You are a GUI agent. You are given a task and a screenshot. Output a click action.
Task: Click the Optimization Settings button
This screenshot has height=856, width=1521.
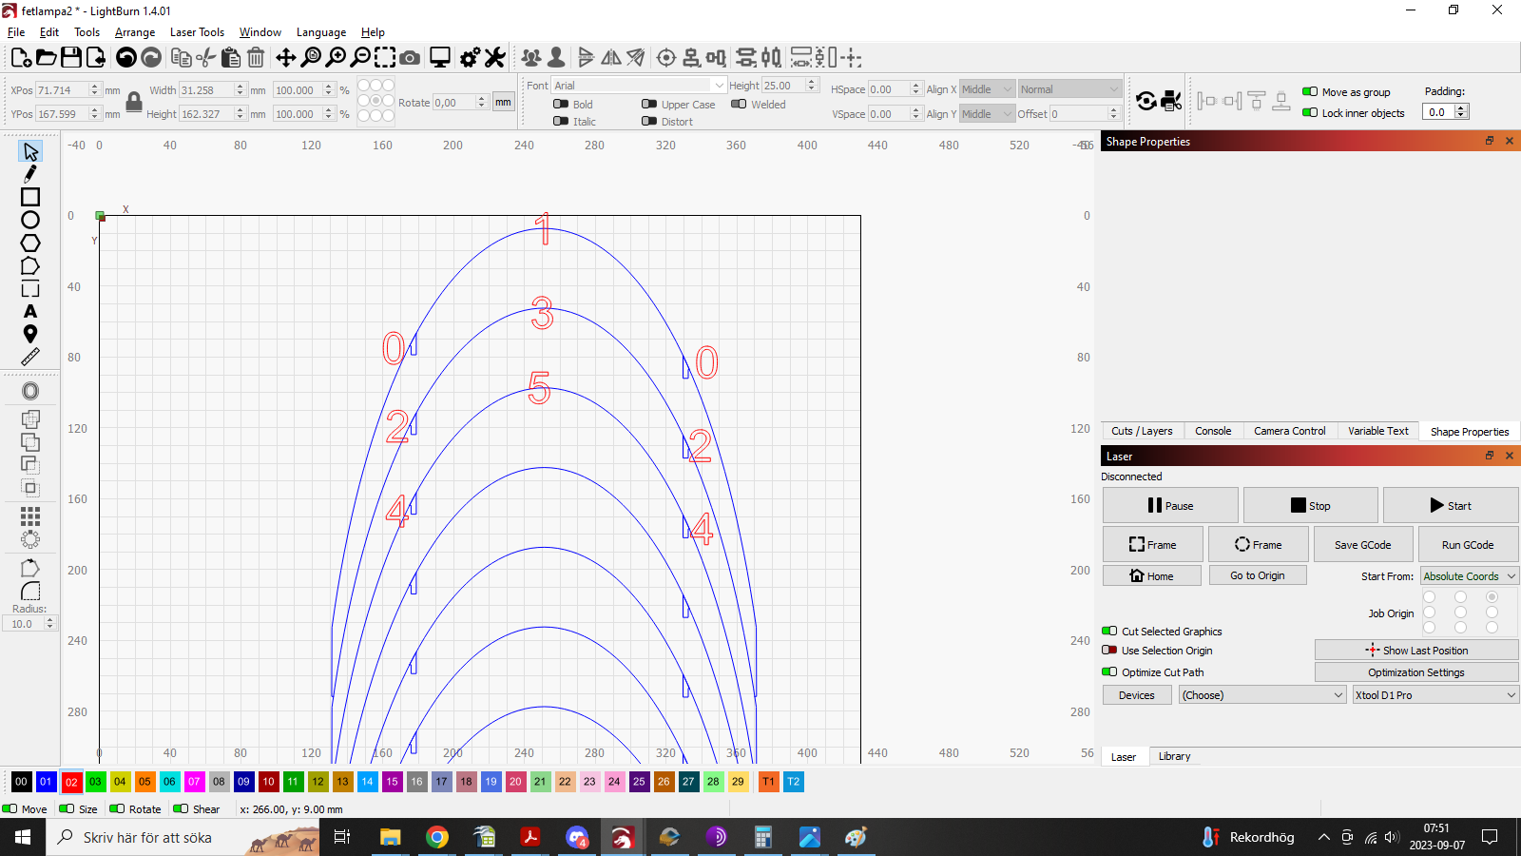click(1416, 672)
